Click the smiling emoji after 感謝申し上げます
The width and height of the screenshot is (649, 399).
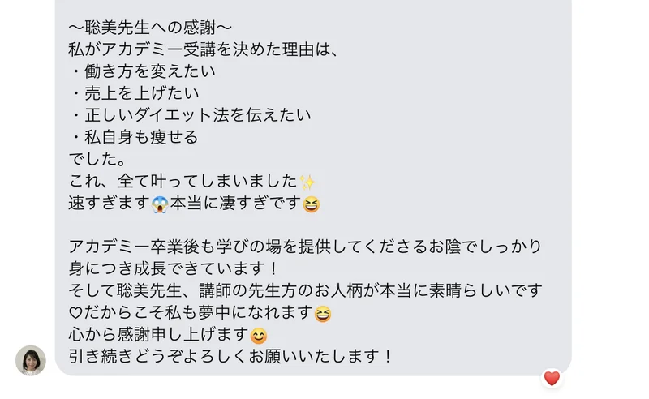tap(259, 336)
